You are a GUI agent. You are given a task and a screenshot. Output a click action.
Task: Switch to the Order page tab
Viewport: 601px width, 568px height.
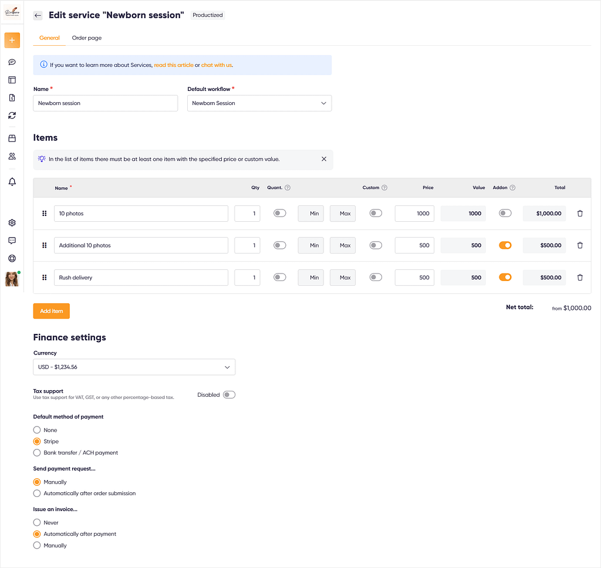click(87, 38)
